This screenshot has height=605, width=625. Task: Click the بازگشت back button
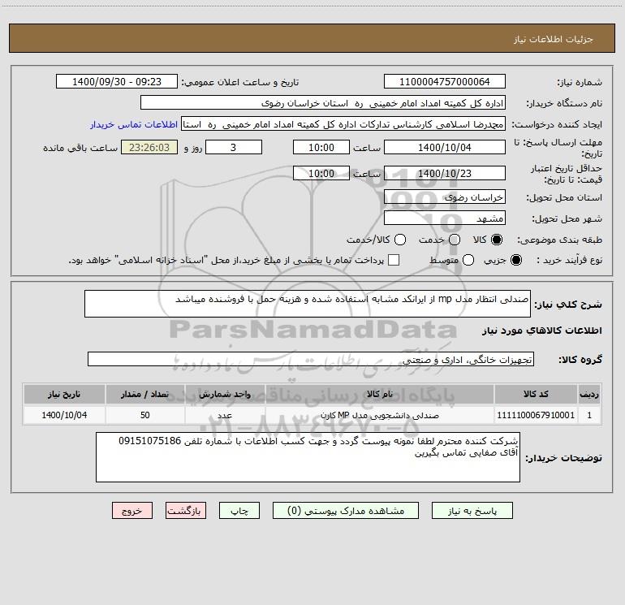coord(186,511)
